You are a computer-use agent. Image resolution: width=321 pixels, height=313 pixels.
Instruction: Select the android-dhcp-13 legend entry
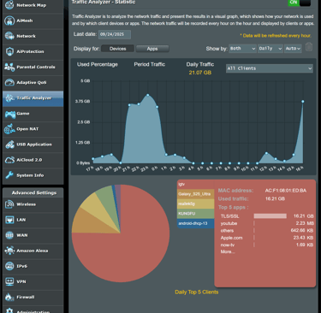(x=195, y=223)
